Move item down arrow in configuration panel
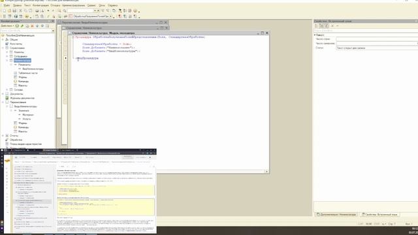418x235 pixels. point(42,26)
